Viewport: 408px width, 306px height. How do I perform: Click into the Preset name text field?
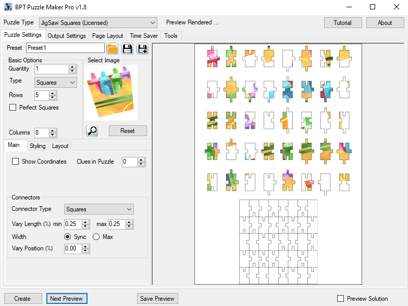point(65,48)
